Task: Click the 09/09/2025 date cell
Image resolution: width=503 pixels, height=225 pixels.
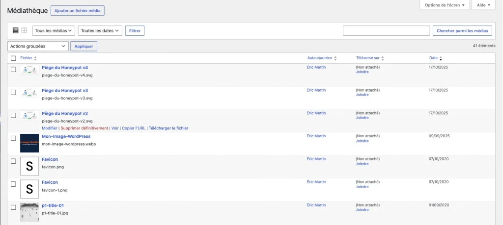Action: tap(439, 136)
